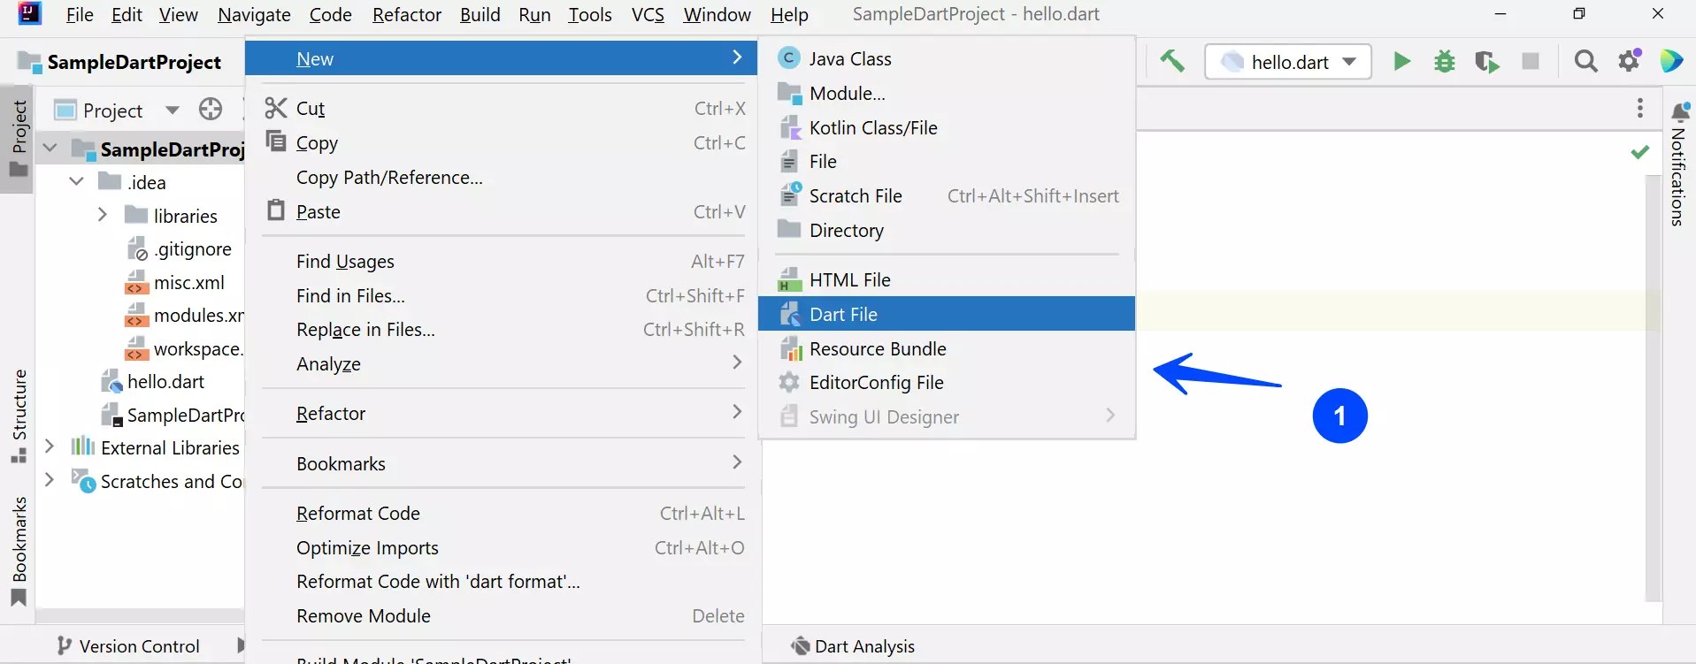Expand Scratches and Consoles node

[x=50, y=480]
